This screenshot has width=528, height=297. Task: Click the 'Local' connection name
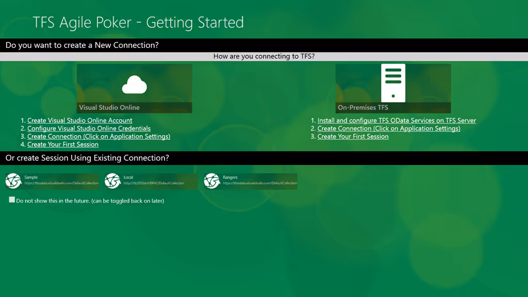point(128,177)
